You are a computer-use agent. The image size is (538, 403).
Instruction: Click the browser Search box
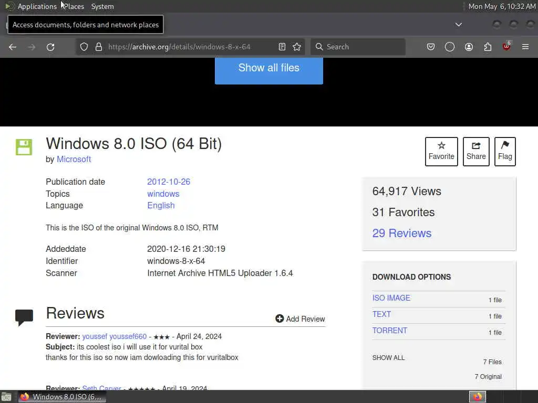click(x=358, y=47)
